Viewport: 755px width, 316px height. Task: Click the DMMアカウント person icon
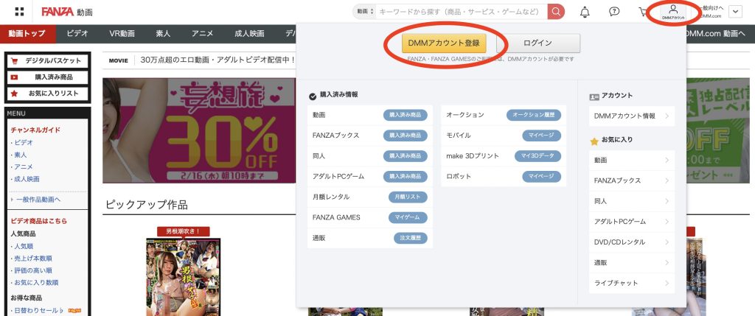673,12
